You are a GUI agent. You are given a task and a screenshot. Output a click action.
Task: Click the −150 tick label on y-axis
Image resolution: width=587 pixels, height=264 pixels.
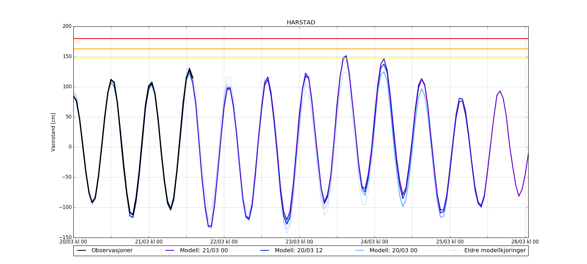(x=65, y=237)
